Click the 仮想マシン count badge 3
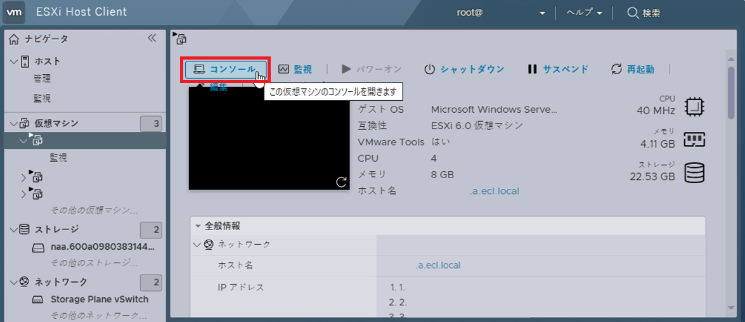This screenshot has width=745, height=322. pos(151,124)
